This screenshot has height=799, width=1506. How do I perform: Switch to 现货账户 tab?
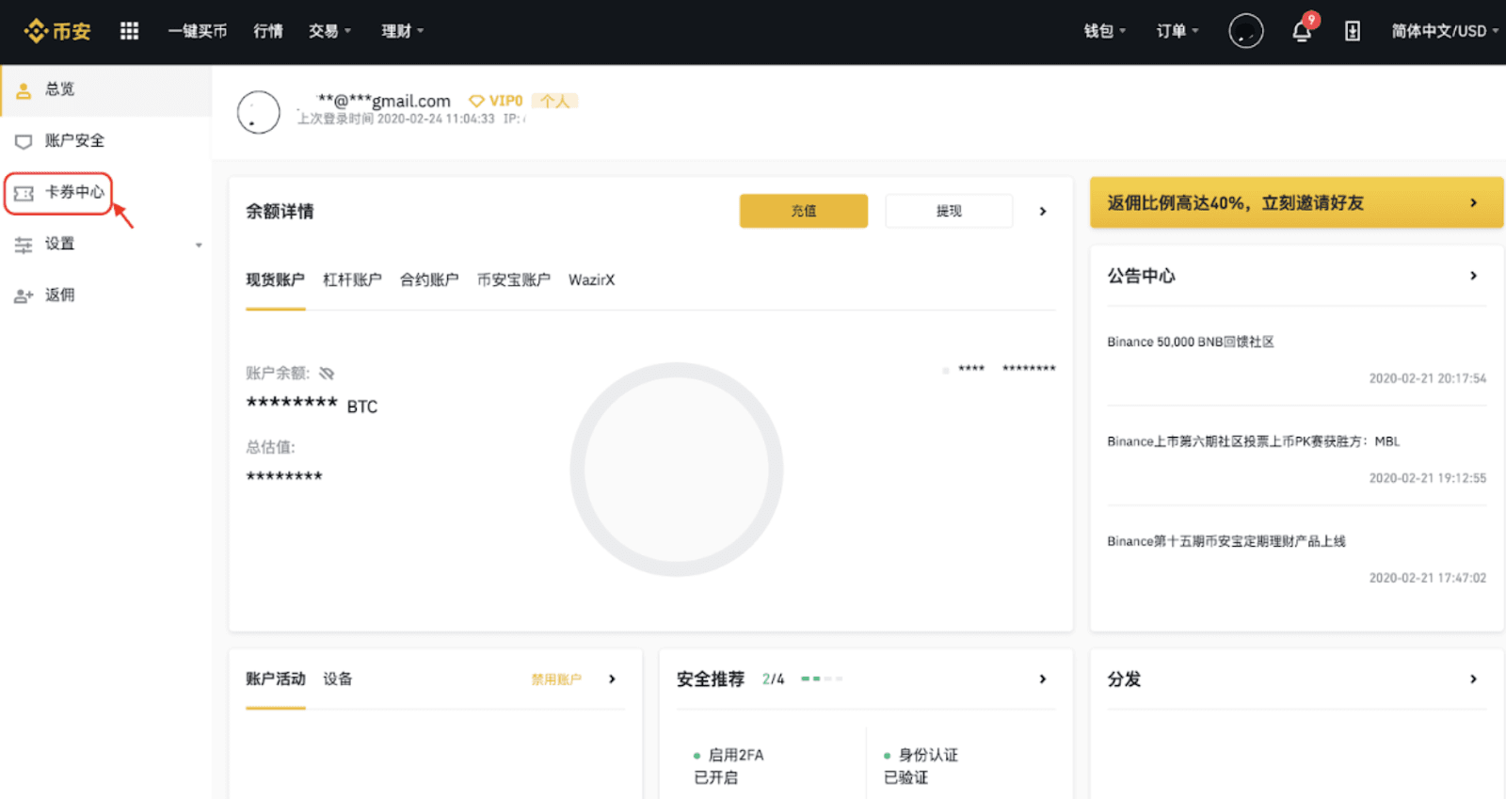(x=276, y=280)
